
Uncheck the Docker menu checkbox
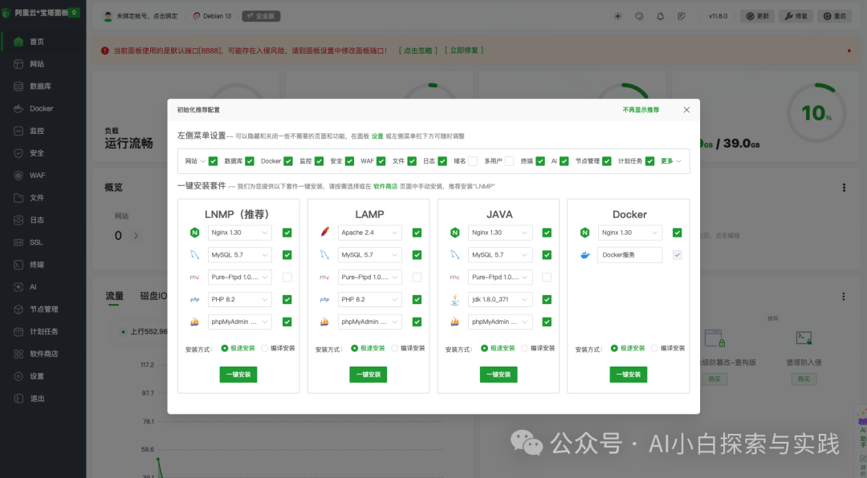288,161
